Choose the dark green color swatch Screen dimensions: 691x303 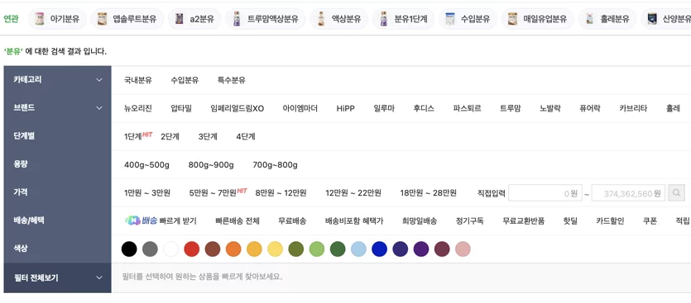click(x=338, y=249)
